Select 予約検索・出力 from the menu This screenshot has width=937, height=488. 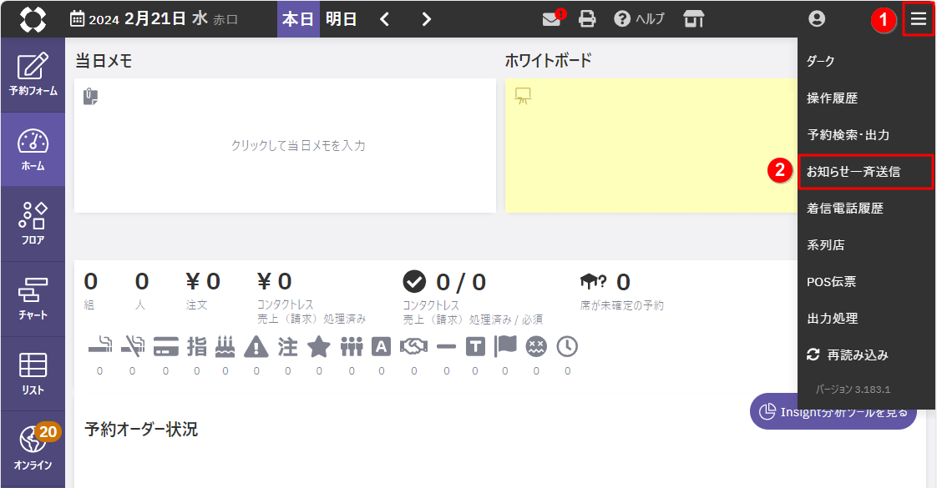point(848,134)
